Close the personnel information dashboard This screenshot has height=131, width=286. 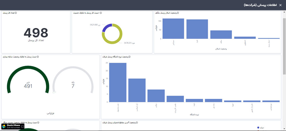(x=280, y=5)
